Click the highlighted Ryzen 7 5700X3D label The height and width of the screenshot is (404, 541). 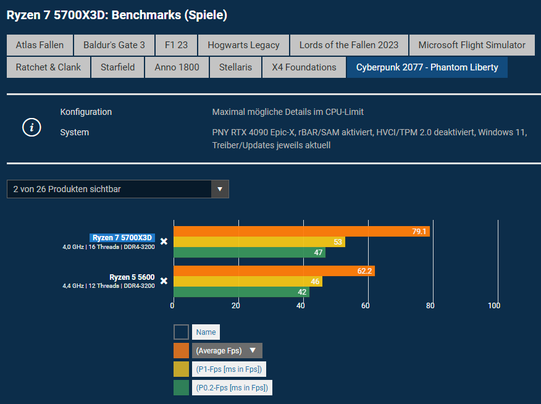tap(122, 238)
